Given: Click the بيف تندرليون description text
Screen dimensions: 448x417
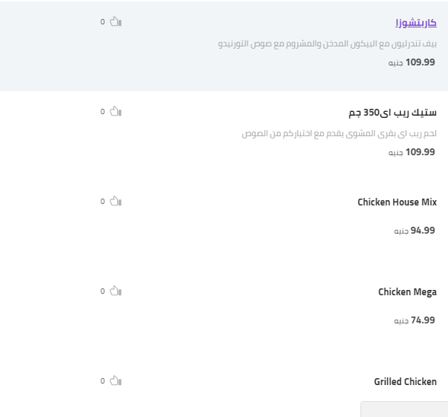Looking at the screenshot, I should click(x=328, y=44).
